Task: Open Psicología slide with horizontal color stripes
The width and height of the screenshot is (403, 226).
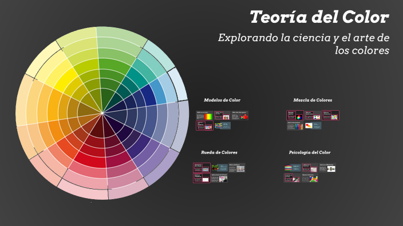Action: coord(293,168)
